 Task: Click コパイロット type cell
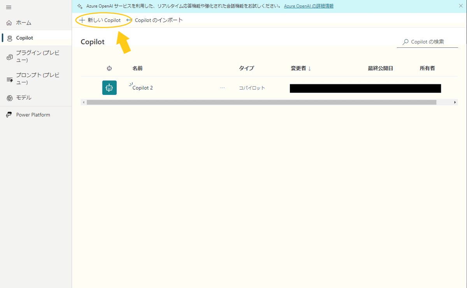(x=252, y=88)
